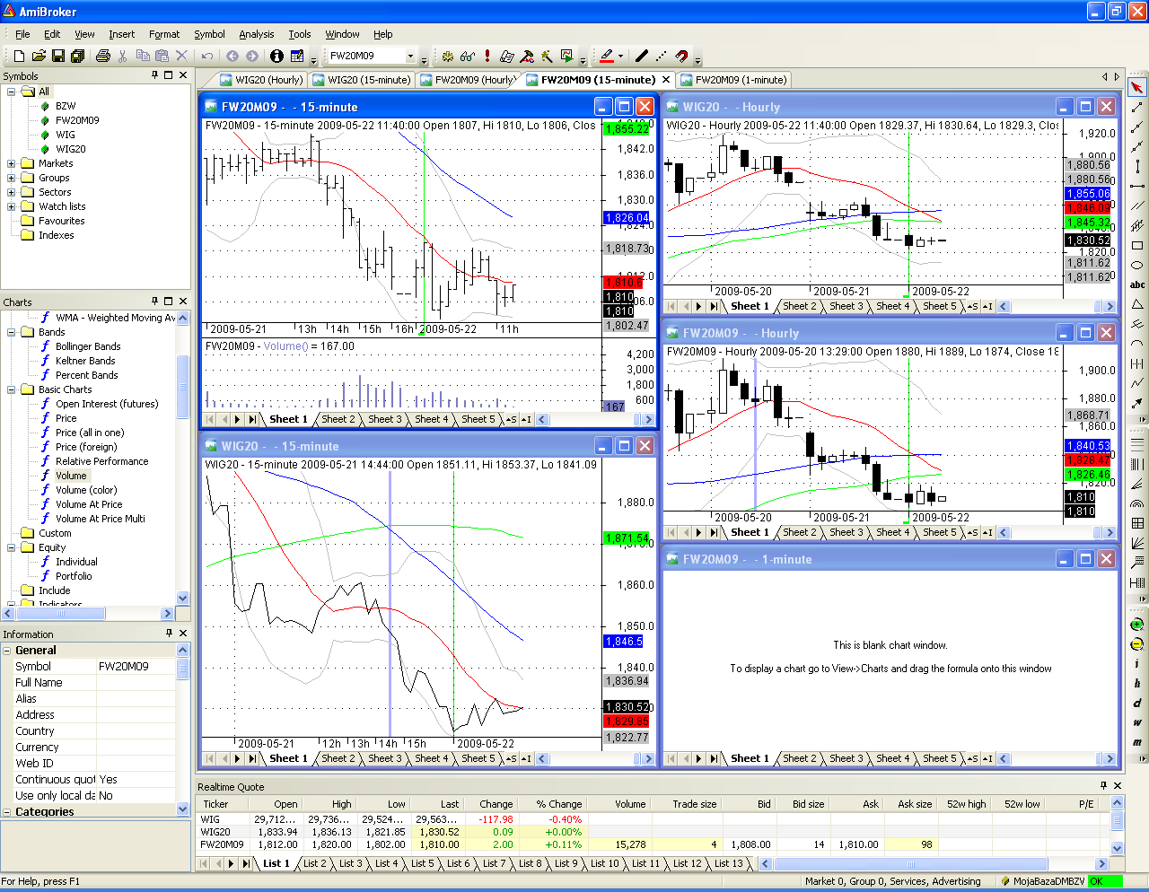Click the symbol Information icon

click(276, 56)
